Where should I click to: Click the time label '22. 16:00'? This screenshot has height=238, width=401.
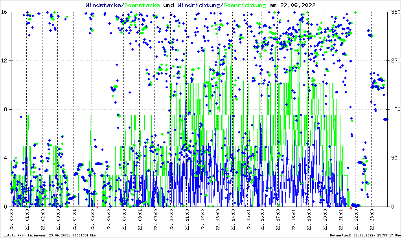click(262, 220)
